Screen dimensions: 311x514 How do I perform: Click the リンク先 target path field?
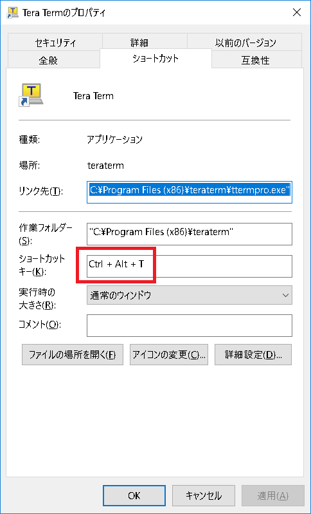point(190,192)
